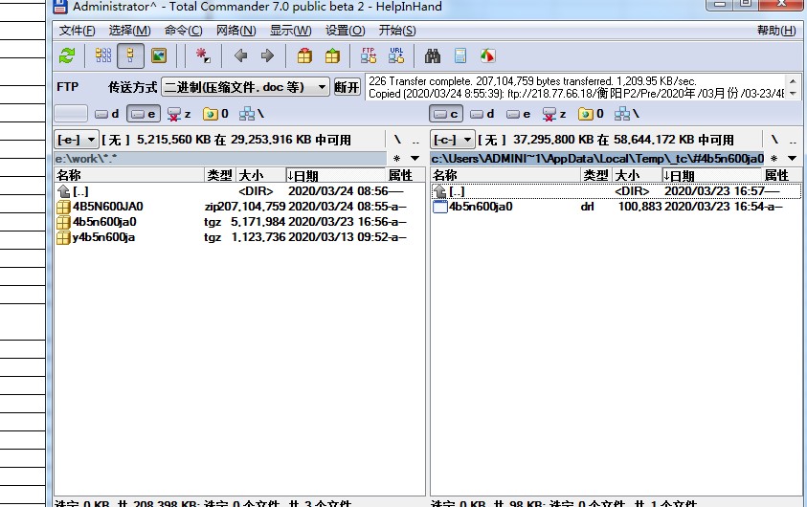Click the e:\work\*.* path bar

click(220, 159)
